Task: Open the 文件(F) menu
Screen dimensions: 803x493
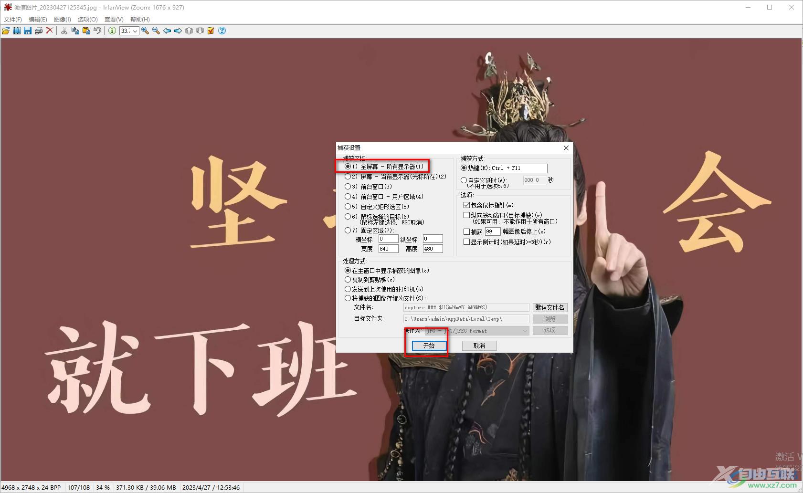Action: coord(13,19)
